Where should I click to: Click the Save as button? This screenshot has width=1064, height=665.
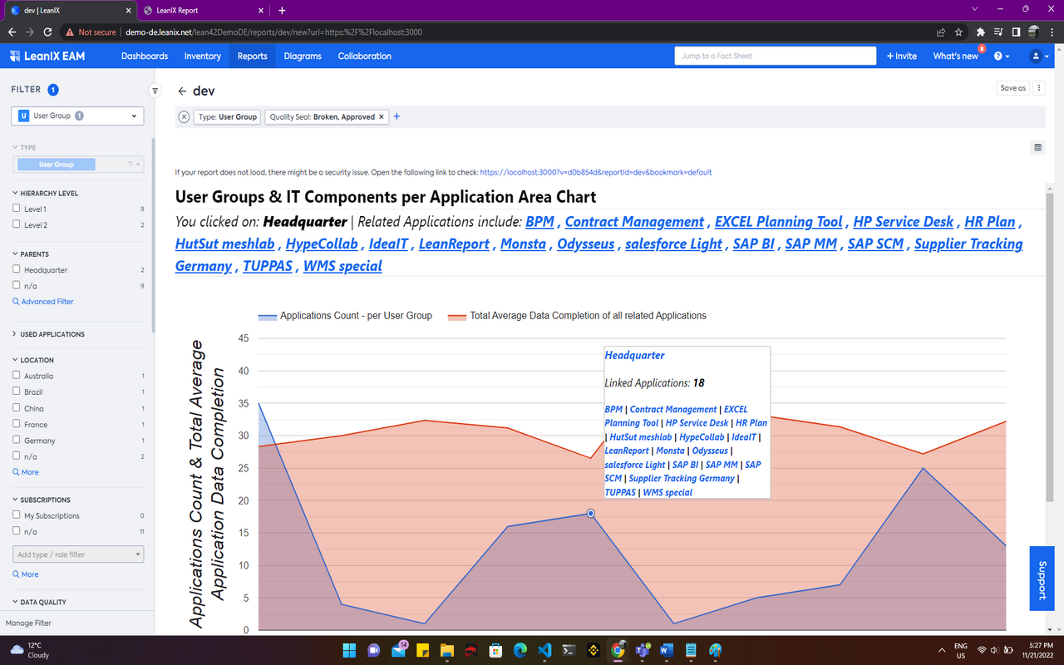[x=1013, y=88]
